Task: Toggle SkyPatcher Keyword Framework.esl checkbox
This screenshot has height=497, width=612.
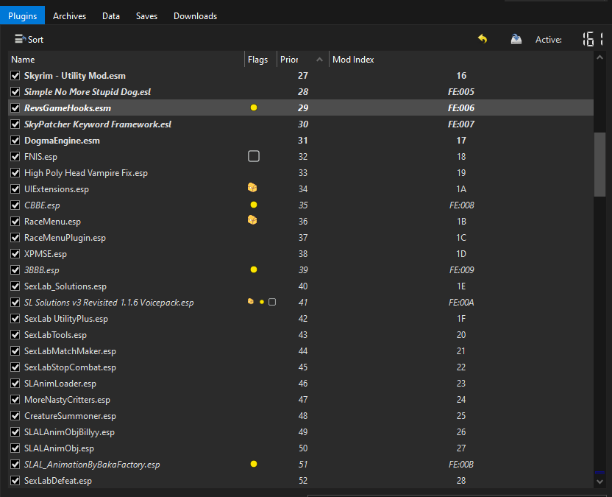Action: click(x=15, y=124)
